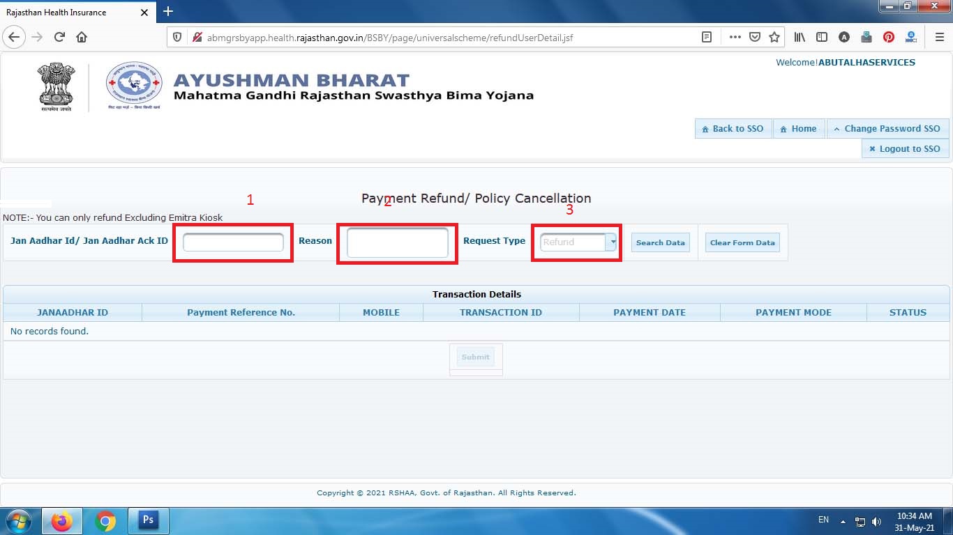This screenshot has height=535, width=953.
Task: Focus the Reason text field
Action: (398, 242)
